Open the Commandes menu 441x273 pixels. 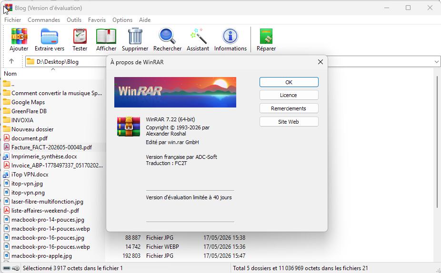tap(44, 20)
